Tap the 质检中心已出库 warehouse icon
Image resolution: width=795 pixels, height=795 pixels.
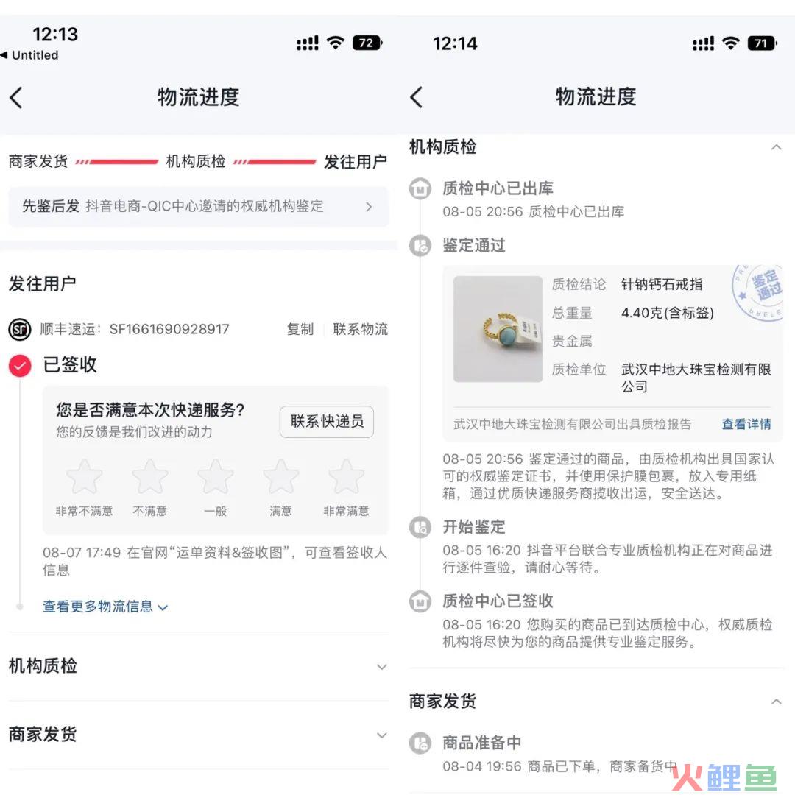coord(420,188)
